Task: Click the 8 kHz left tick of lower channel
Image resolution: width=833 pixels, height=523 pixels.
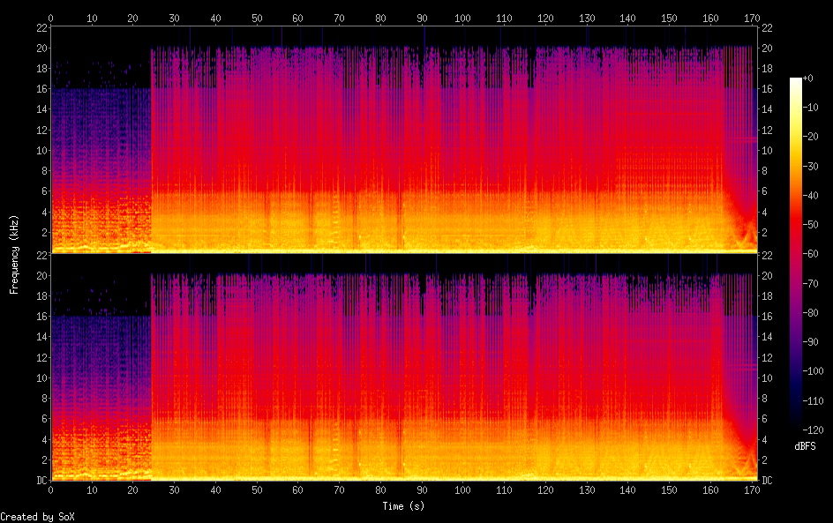Action: pyautogui.click(x=42, y=399)
